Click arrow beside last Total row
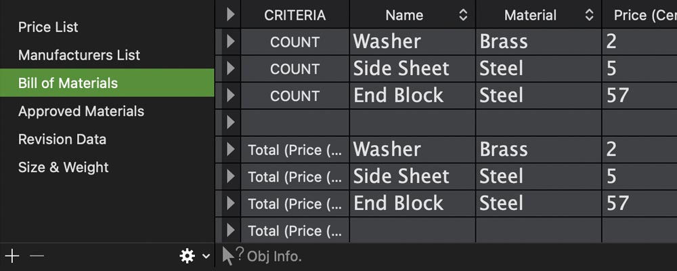 pos(231,231)
